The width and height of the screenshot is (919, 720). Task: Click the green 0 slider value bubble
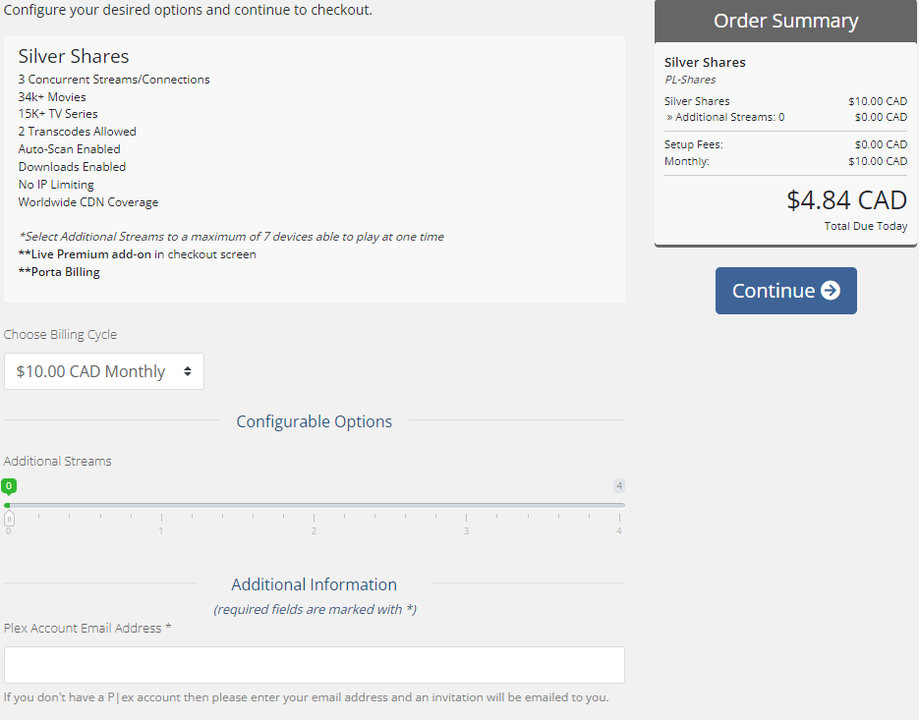(9, 485)
